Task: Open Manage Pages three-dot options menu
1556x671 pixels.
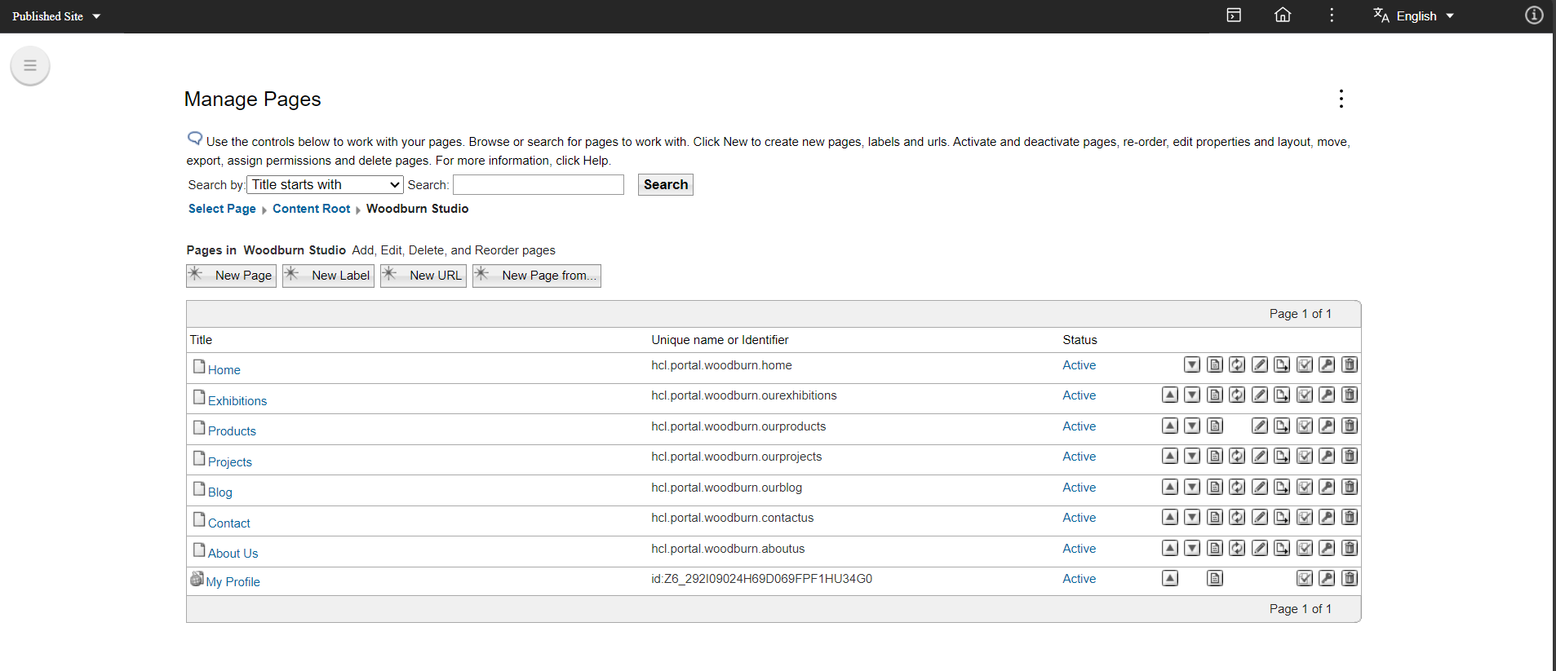Action: [1341, 99]
